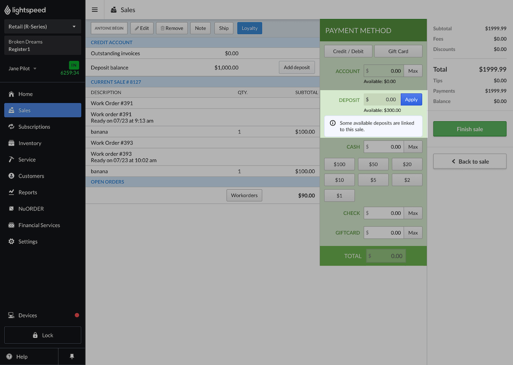Choose Credit / Debit payment method
This screenshot has height=365, width=513.
tap(348, 51)
